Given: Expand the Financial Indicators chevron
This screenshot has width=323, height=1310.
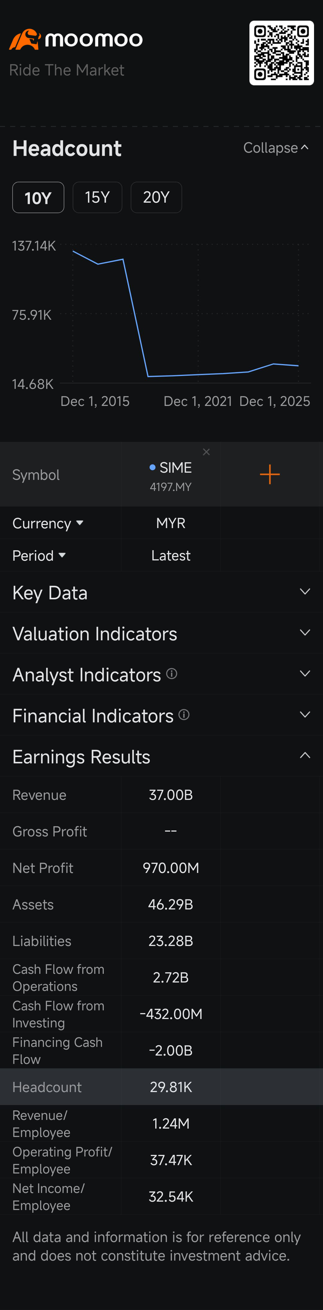Looking at the screenshot, I should coord(305,715).
